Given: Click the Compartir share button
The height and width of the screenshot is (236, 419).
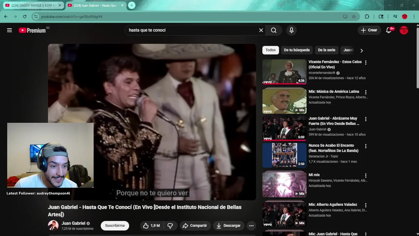Looking at the screenshot, I should [x=195, y=226].
